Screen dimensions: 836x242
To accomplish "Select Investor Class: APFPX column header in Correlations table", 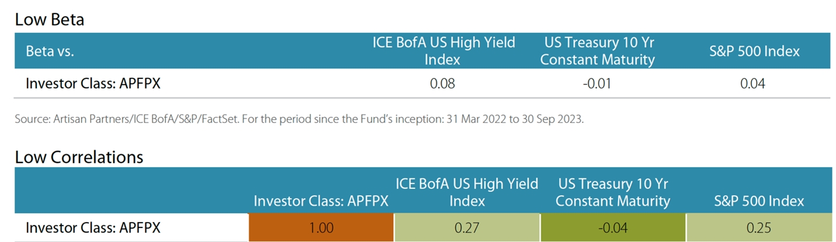I will [321, 201].
